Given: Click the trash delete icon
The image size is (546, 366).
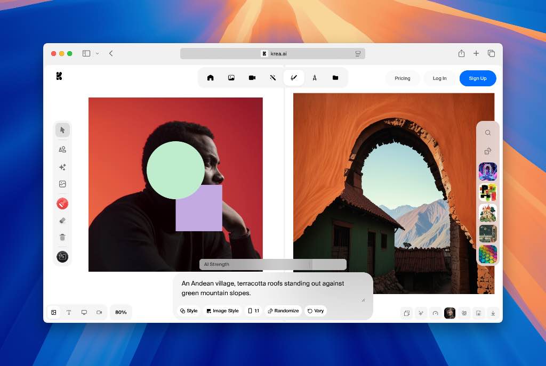Looking at the screenshot, I should click(x=62, y=238).
